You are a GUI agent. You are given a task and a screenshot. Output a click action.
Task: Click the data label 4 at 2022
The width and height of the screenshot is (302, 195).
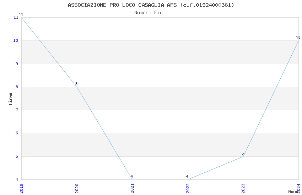[187, 176]
